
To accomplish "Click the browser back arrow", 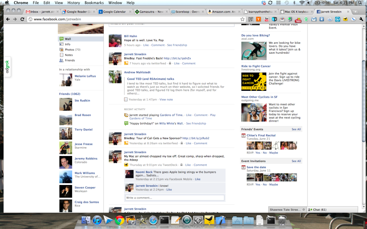I will [x=8, y=19].
